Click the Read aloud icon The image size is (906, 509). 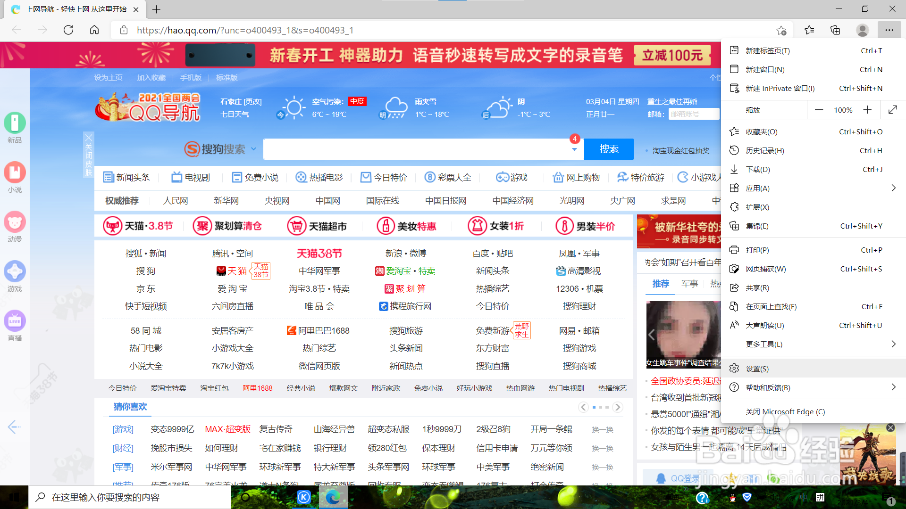(734, 325)
